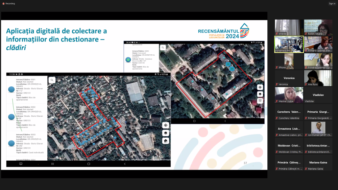Image resolution: width=338 pixels, height=190 pixels.
Task: Select the iPhone participant video
Action: click(x=289, y=61)
